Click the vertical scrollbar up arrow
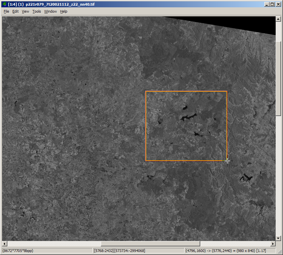Image resolution: width=283 pixels, height=255 pixels. pyautogui.click(x=278, y=19)
